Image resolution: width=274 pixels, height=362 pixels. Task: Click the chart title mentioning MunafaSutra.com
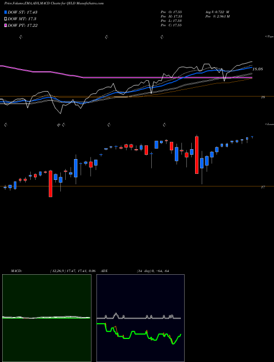point(54,3)
